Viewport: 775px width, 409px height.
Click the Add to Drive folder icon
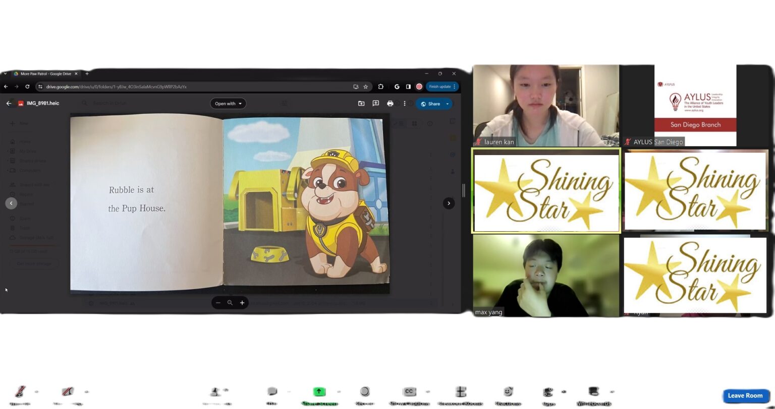pos(361,103)
